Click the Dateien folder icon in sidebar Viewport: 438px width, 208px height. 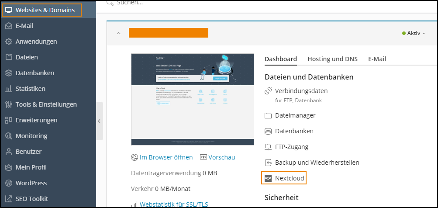tap(9, 57)
